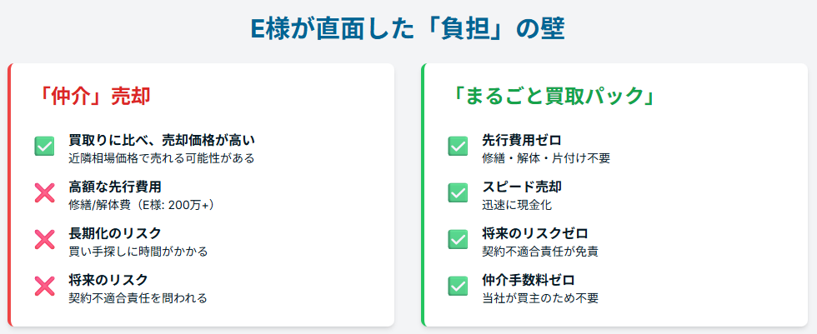Select the 「仲介」売却 card heading

[94, 96]
